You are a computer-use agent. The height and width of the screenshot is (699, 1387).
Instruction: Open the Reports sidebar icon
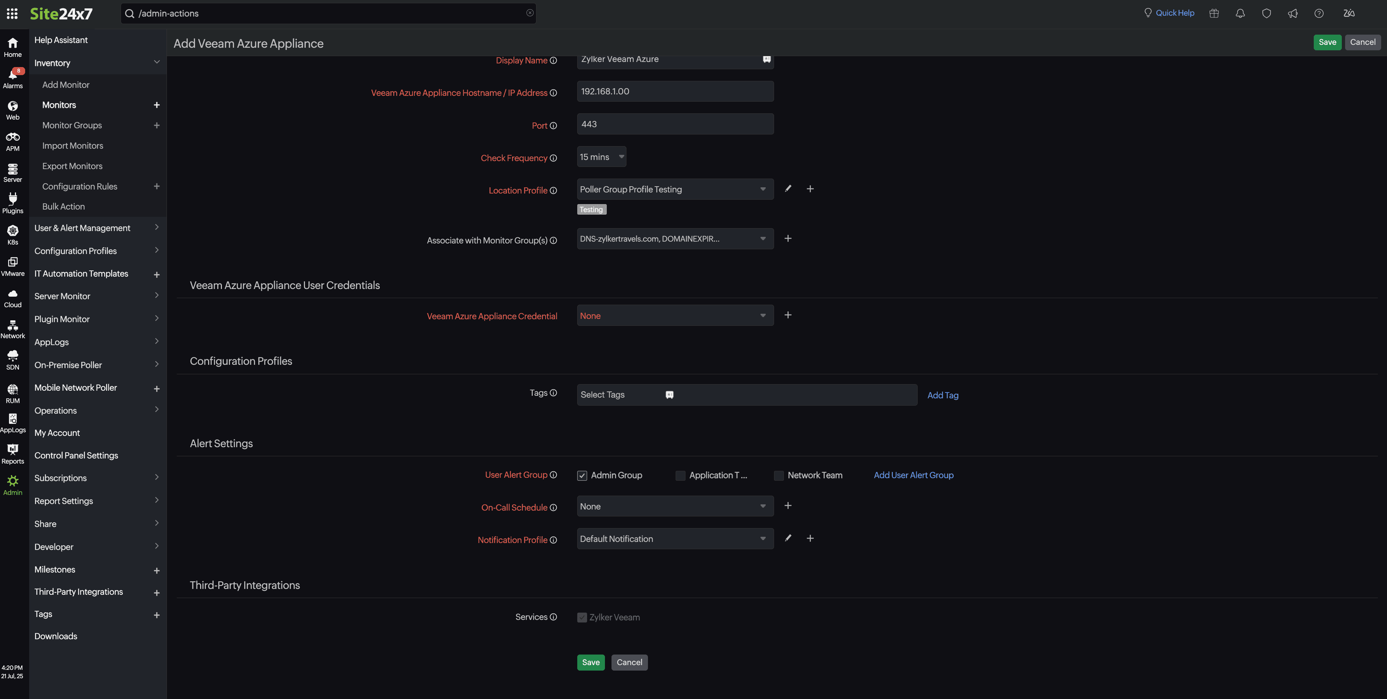(12, 452)
